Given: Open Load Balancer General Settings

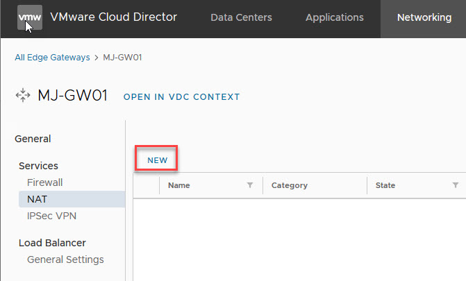Looking at the screenshot, I should [x=65, y=259].
